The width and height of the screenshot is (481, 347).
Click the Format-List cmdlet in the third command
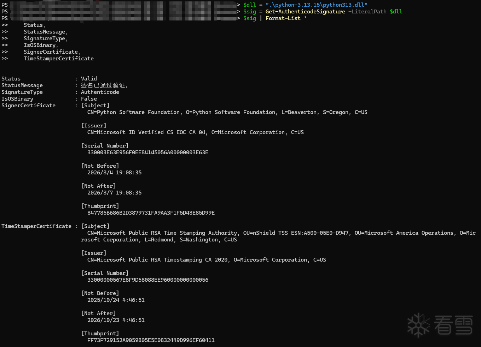tap(283, 18)
